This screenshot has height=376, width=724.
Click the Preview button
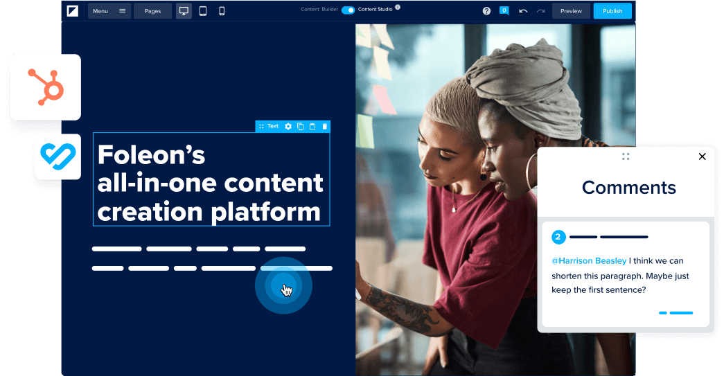(571, 11)
